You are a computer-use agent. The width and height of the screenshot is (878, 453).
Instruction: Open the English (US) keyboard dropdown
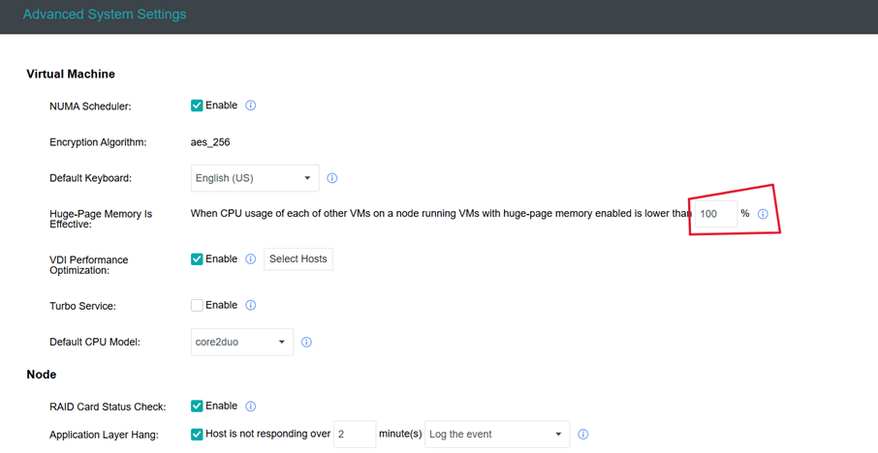coord(254,178)
